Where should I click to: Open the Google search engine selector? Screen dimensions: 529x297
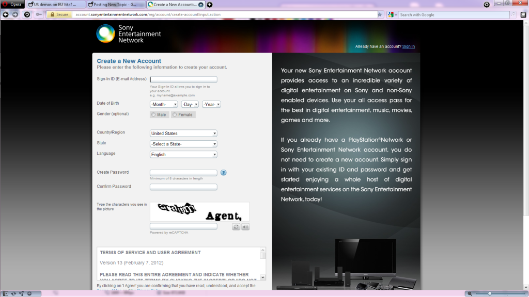(393, 14)
